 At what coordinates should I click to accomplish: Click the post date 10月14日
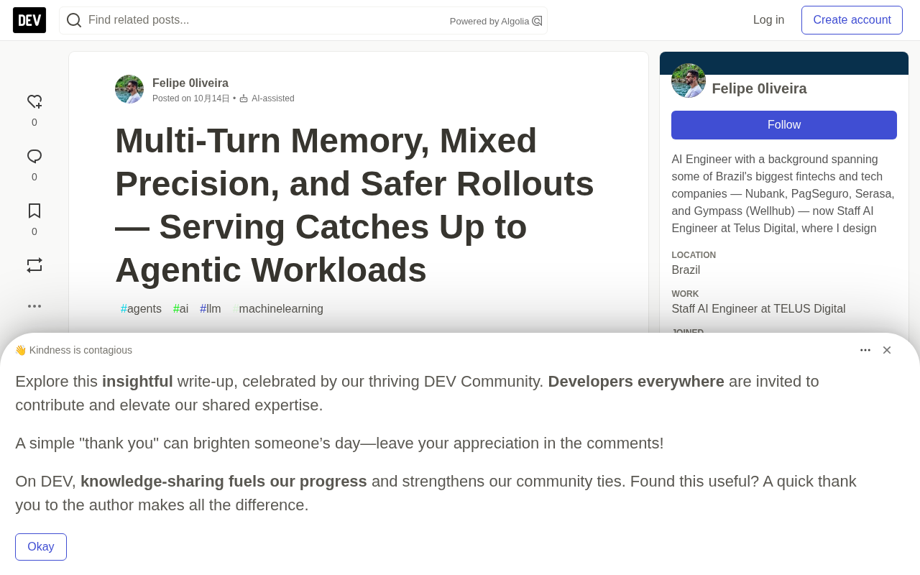point(211,98)
